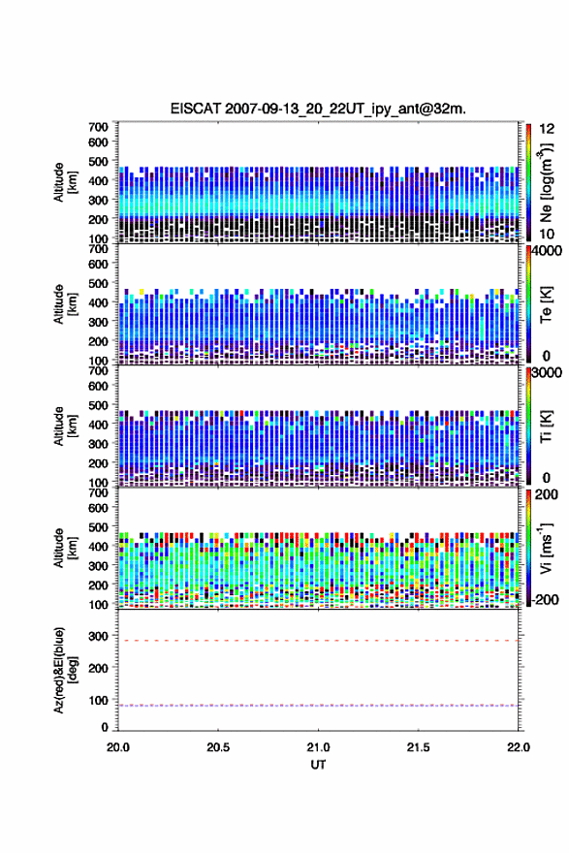Click the Vi velocity color bar

pos(528,548)
